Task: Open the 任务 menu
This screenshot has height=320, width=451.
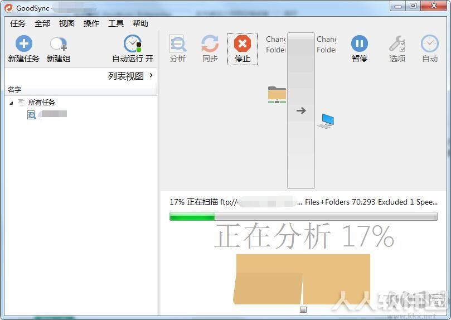Action: (17, 23)
